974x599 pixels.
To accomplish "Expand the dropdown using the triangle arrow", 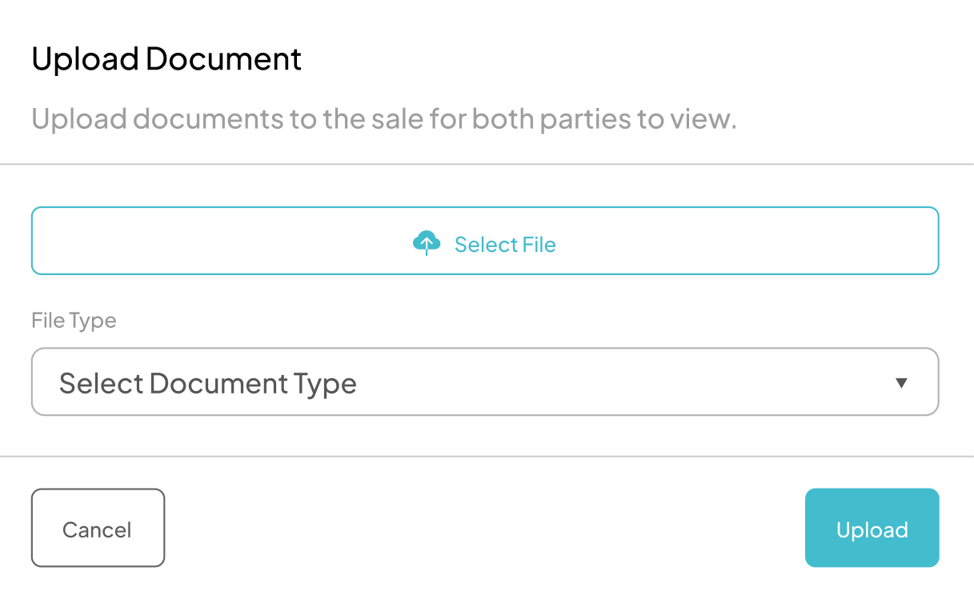I will point(901,383).
